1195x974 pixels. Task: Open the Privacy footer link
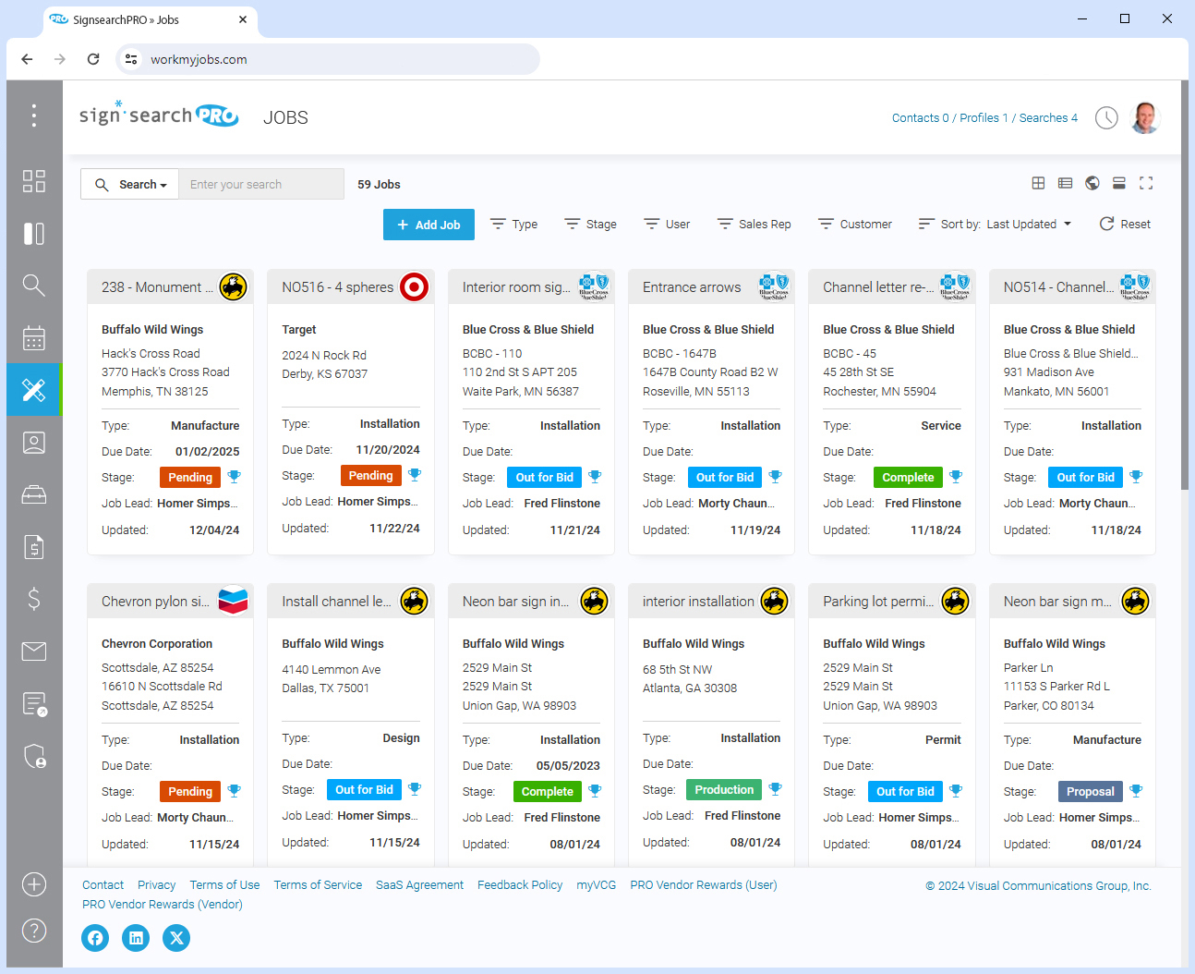(x=156, y=884)
